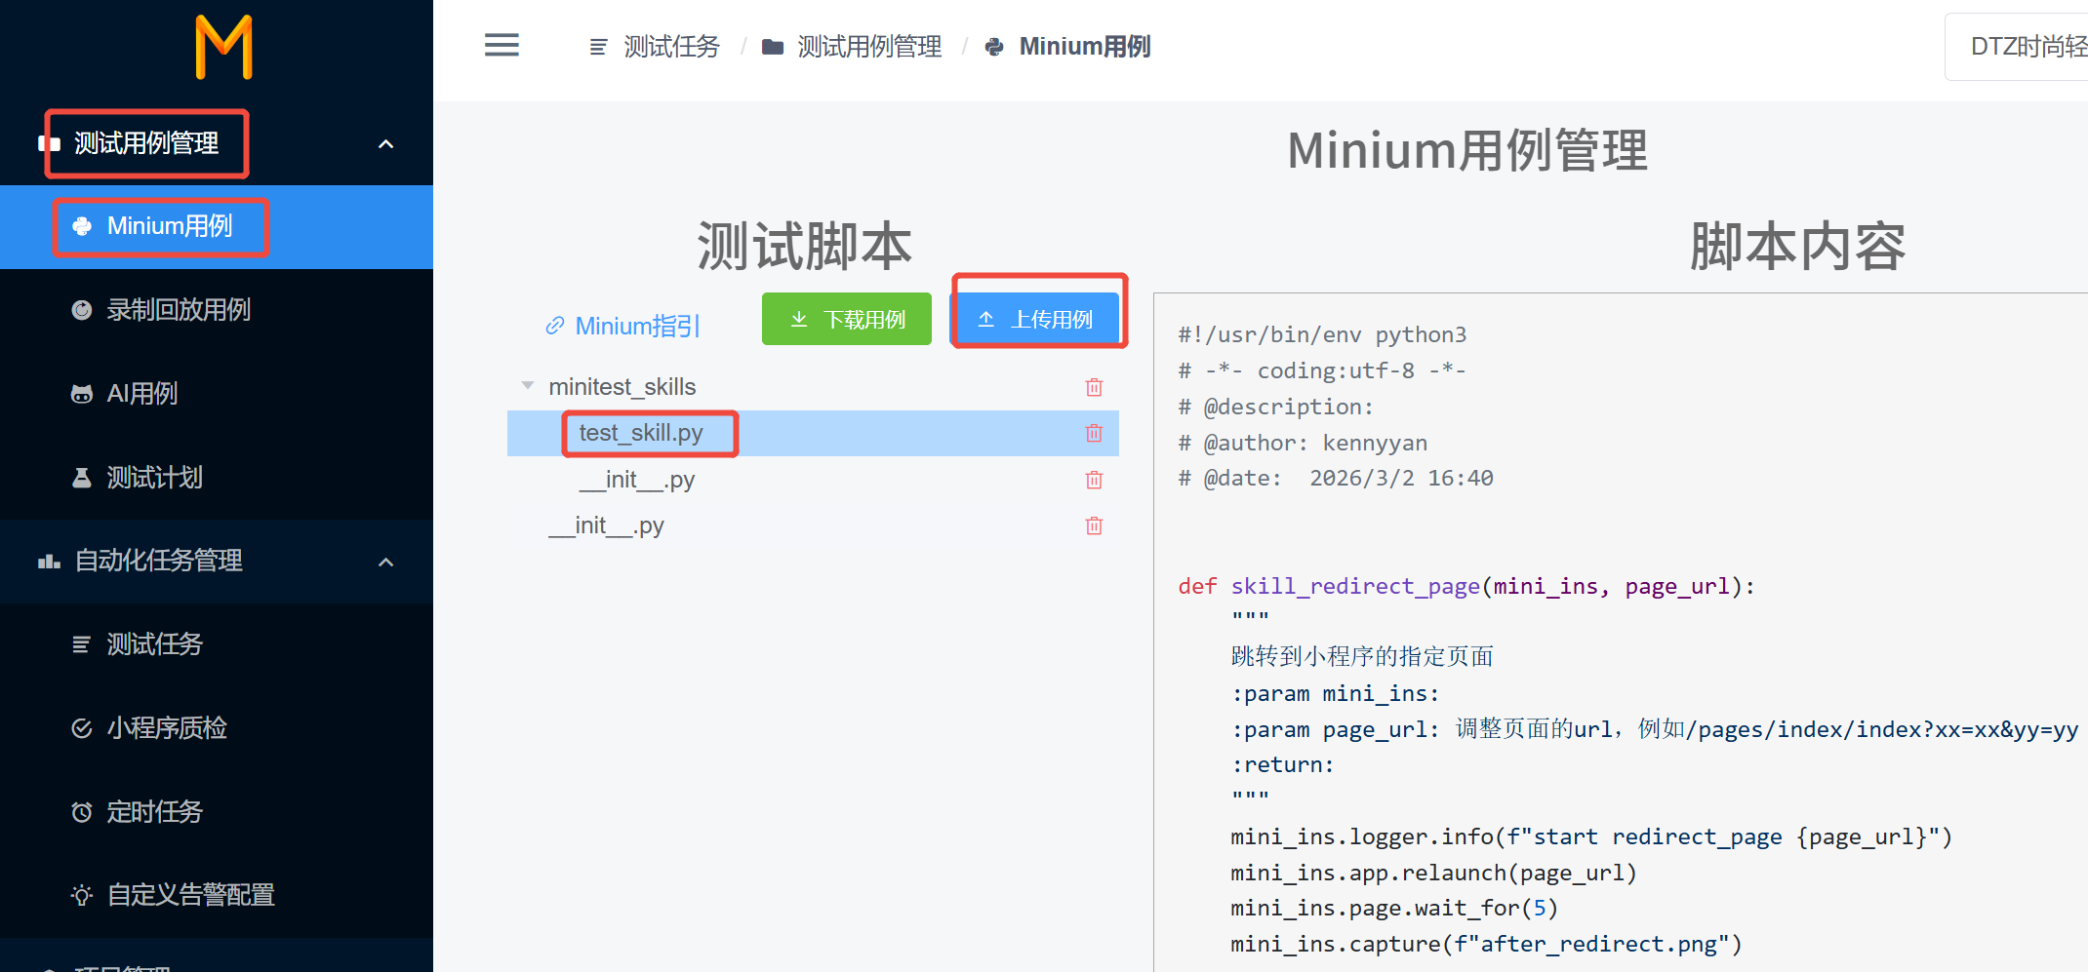Click the '# @author: kennyyan' comment line
Viewport: 2088px width, 972px height.
1303,443
